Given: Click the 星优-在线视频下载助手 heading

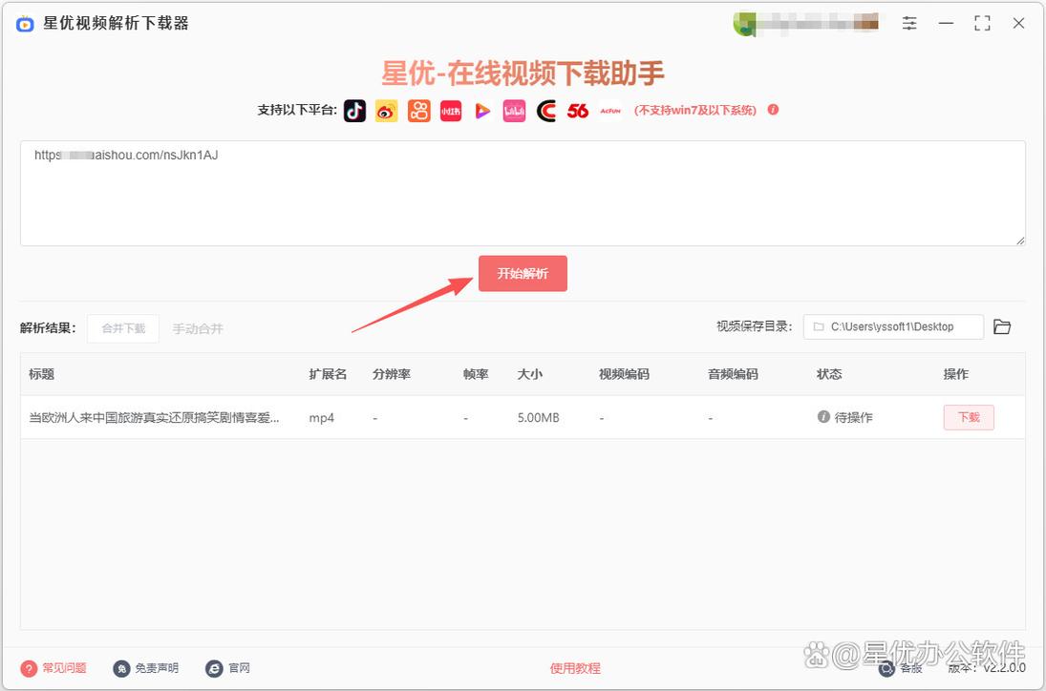Looking at the screenshot, I should pyautogui.click(x=523, y=73).
